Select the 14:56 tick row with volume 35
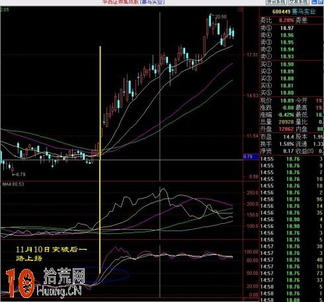The height and width of the screenshot is (302, 324). 292,213
